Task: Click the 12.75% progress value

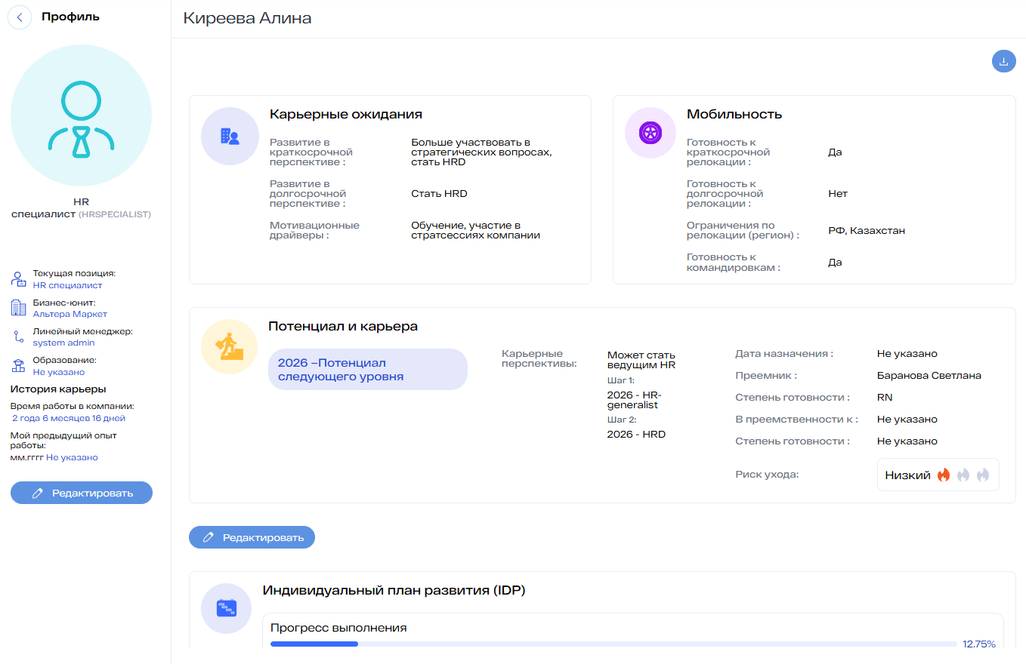Action: 979,644
